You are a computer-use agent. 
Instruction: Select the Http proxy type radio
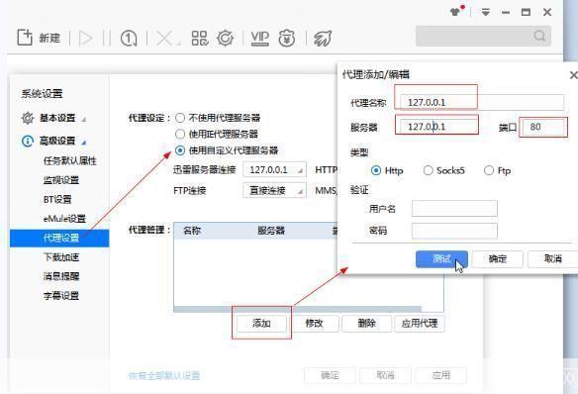376,170
